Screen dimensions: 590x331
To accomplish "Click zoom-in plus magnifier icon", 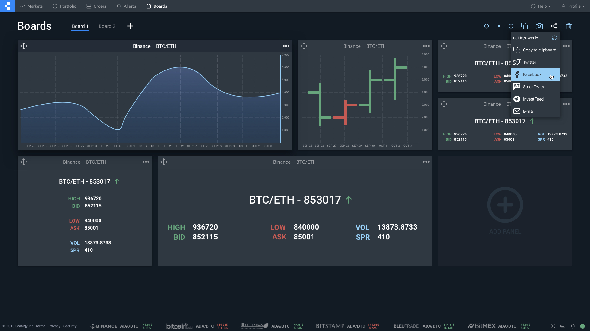I will point(511,26).
